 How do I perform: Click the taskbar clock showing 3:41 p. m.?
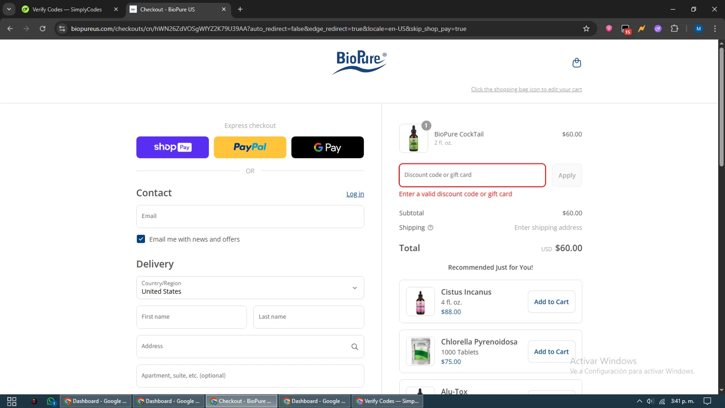[682, 401]
